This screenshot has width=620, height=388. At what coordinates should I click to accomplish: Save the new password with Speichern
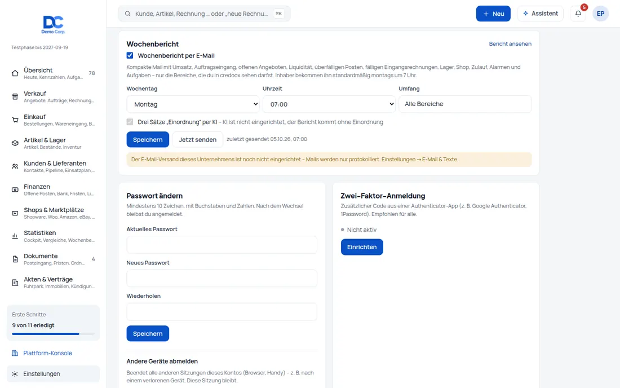point(148,334)
